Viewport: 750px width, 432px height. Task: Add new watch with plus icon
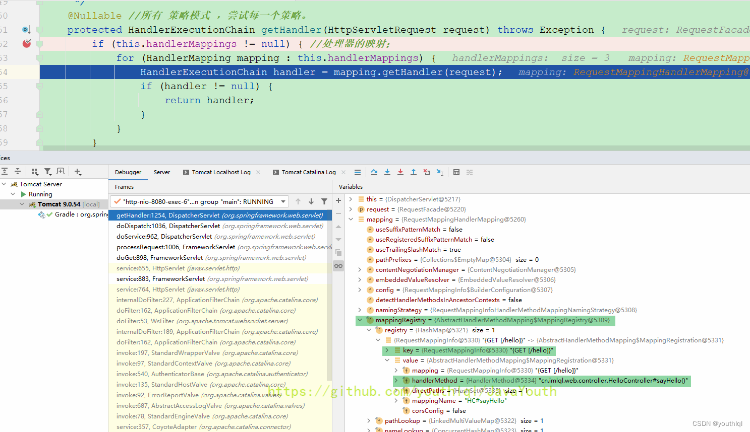pos(338,200)
